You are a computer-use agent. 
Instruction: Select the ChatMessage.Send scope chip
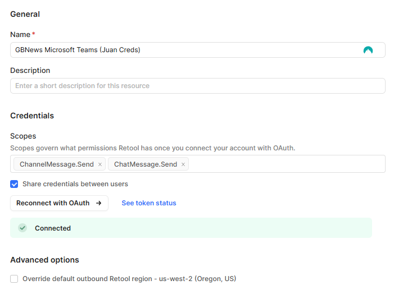146,164
